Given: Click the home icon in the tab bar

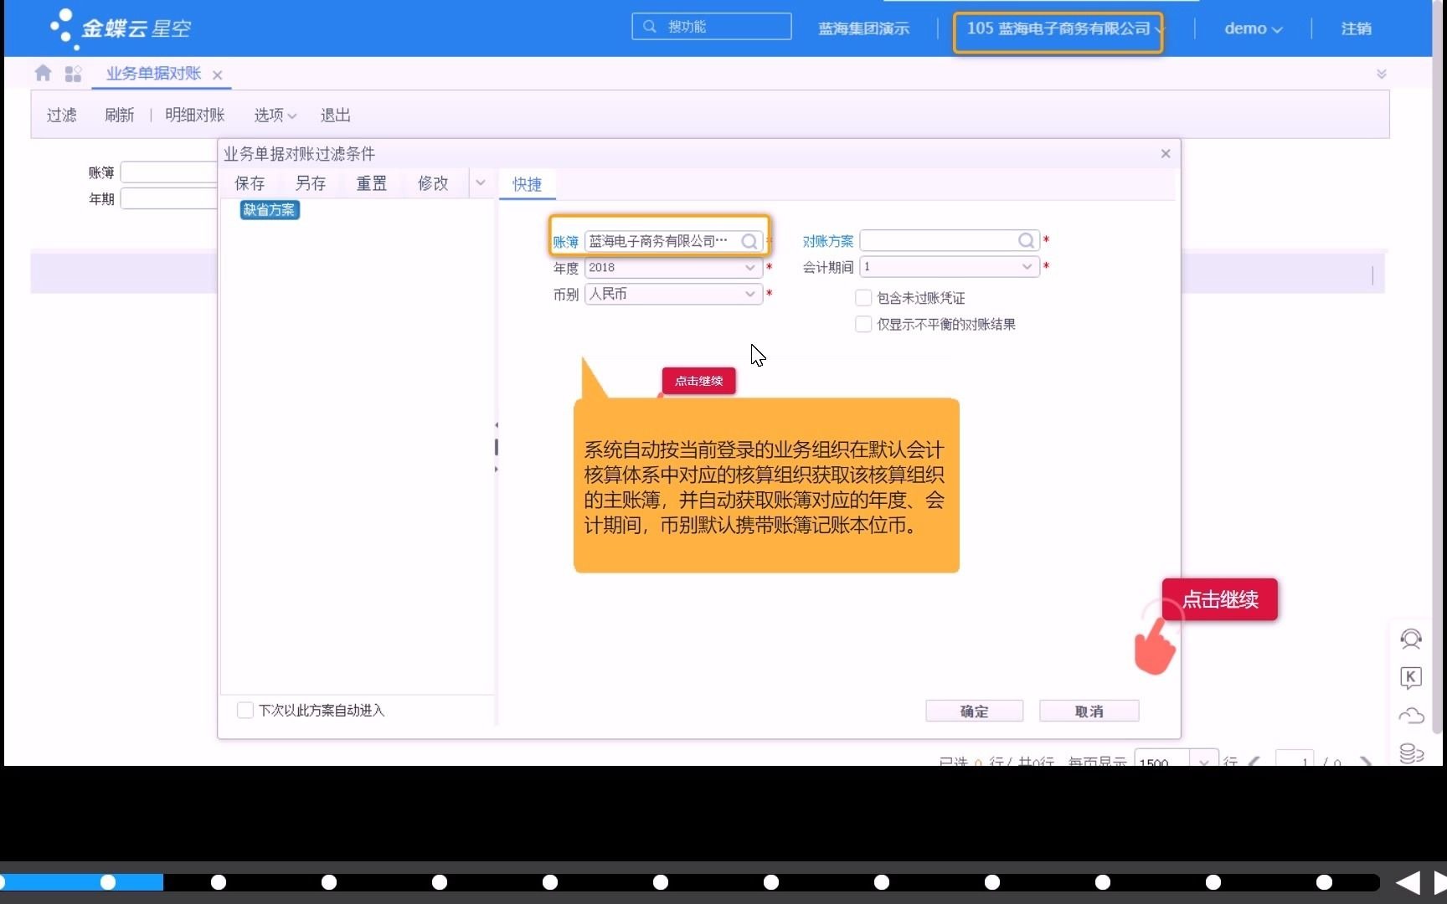Looking at the screenshot, I should (43, 74).
